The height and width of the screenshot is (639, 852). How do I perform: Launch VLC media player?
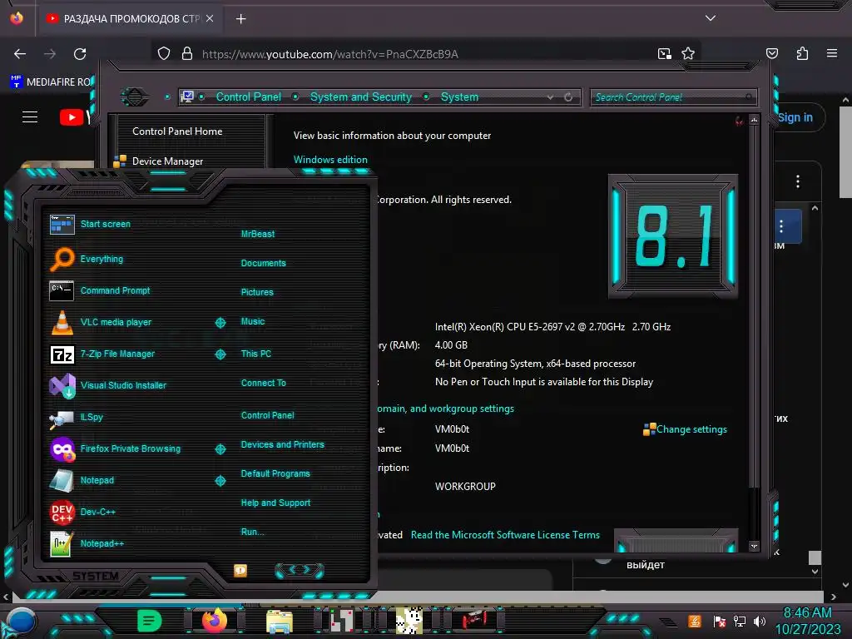coord(101,322)
